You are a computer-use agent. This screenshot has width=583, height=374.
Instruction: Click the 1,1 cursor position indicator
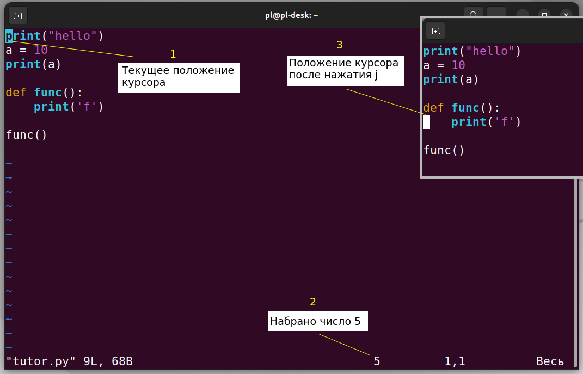tap(455, 361)
